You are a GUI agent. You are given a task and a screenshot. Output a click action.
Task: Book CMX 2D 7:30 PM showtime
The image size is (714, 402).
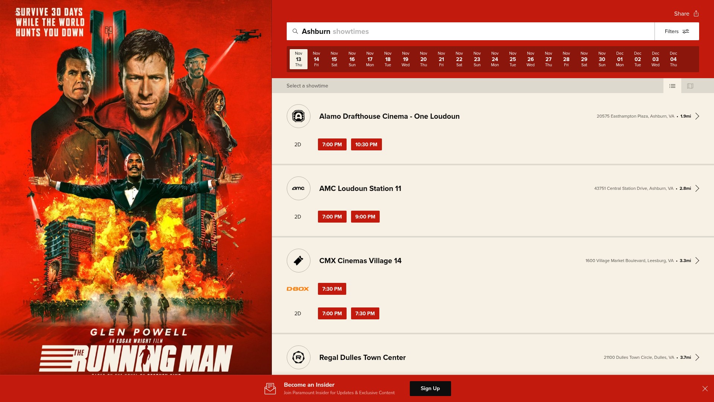pyautogui.click(x=365, y=313)
